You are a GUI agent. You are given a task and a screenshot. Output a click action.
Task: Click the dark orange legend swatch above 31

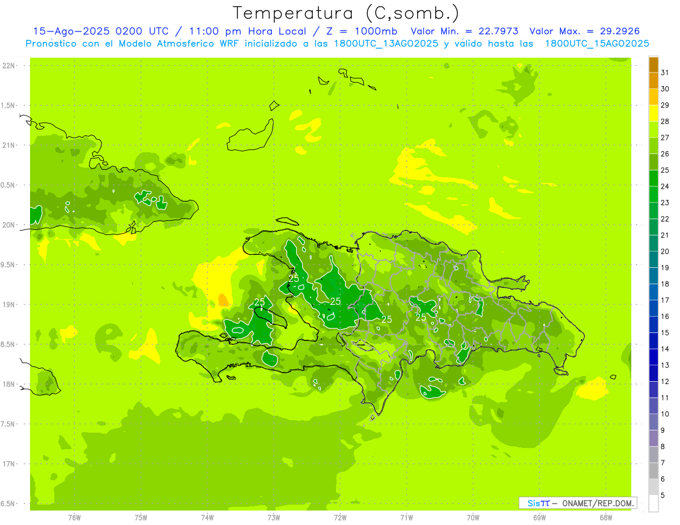tap(653, 65)
